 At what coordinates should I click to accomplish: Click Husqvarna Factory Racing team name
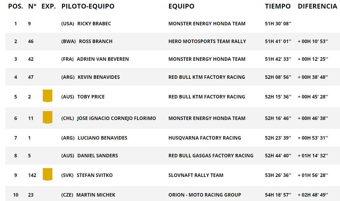pyautogui.click(x=205, y=138)
